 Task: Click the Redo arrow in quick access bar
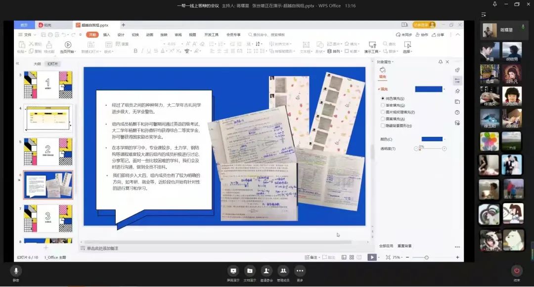[73, 35]
